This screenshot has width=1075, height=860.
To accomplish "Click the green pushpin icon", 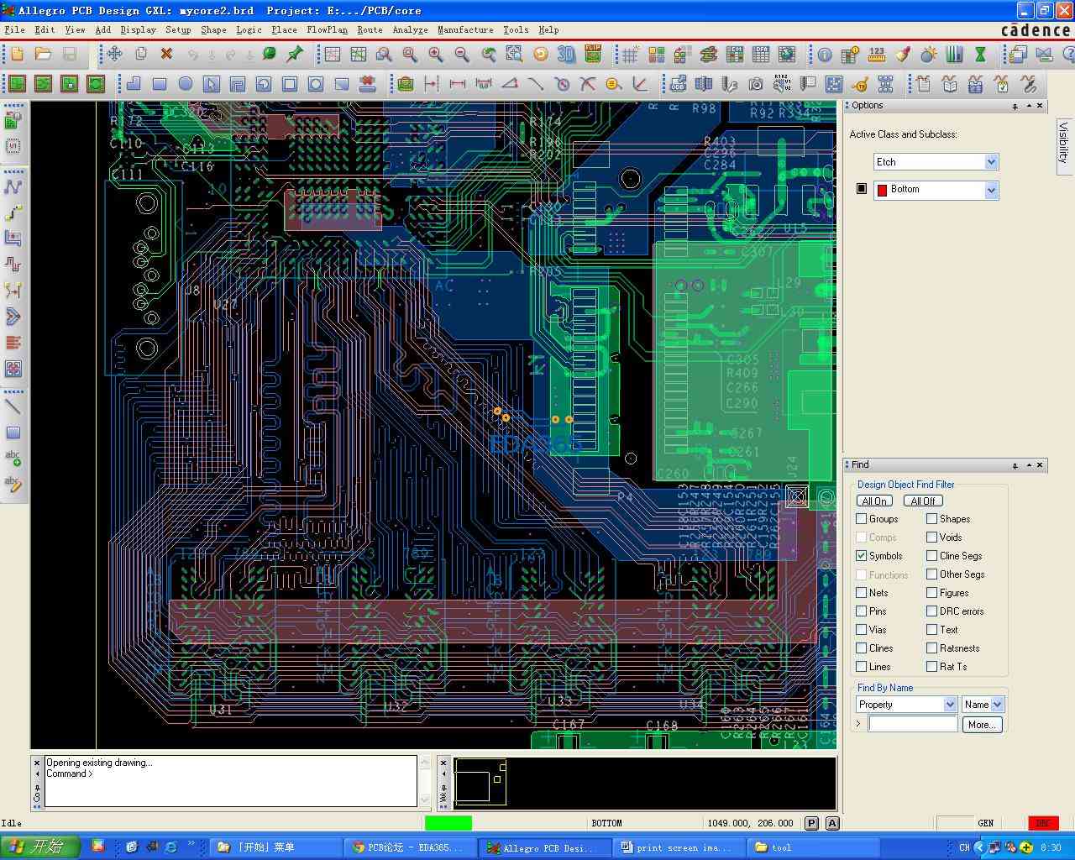I will point(295,55).
